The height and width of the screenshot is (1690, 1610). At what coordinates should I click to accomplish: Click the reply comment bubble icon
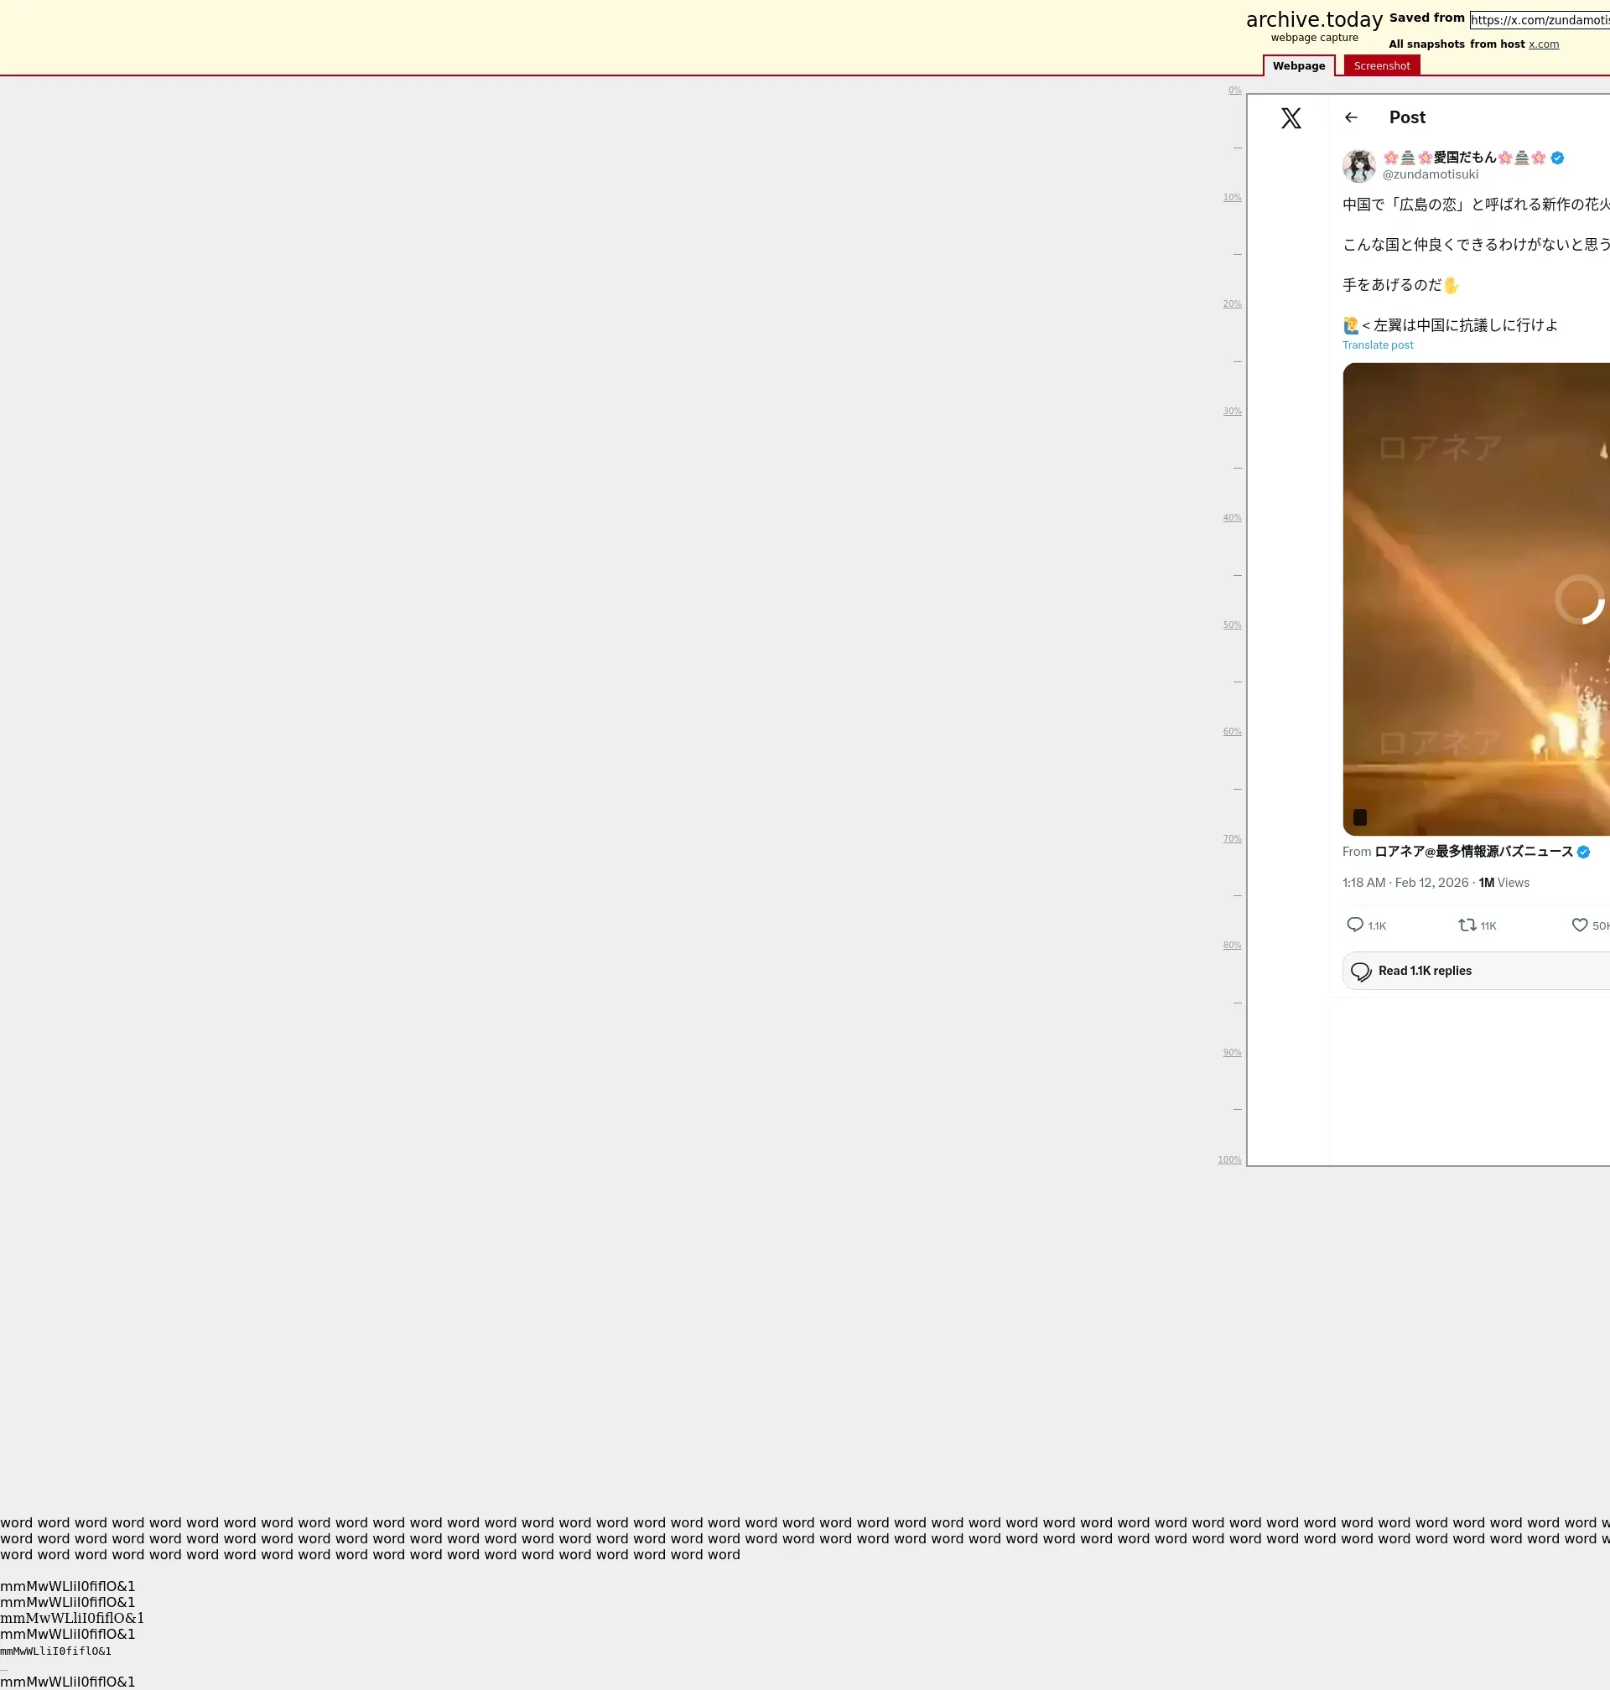coord(1354,924)
